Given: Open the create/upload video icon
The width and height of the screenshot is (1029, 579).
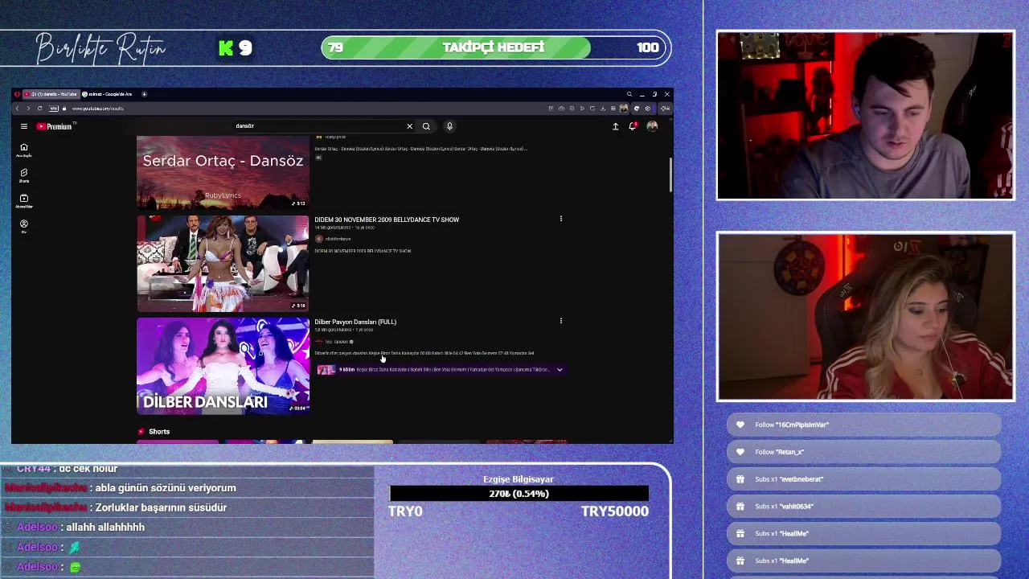Looking at the screenshot, I should click(x=616, y=126).
